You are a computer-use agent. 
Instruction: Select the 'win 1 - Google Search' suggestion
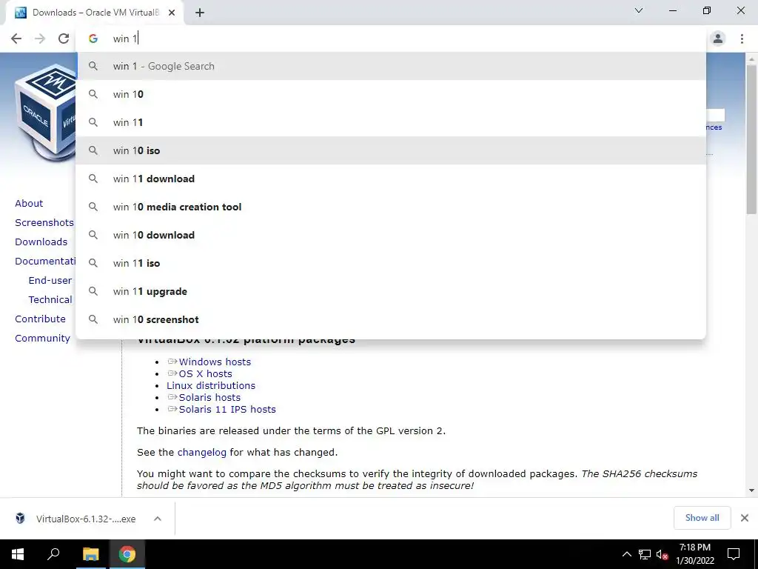(x=391, y=66)
